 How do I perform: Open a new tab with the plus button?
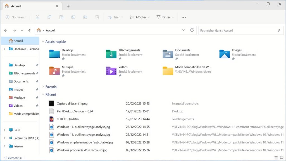pos(68,6)
